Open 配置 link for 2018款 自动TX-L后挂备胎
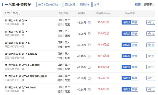The height and width of the screenshot is (95, 158). click(67, 69)
